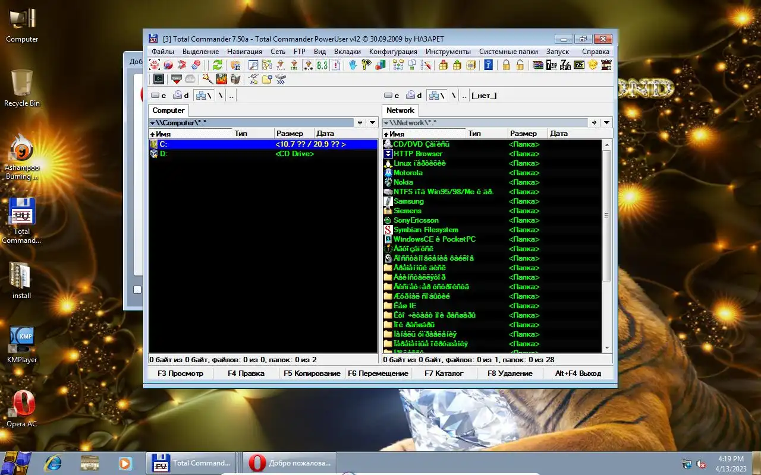Click the multi-rename pencil toolbar icon
This screenshot has width=761, height=475.
tap(426, 65)
